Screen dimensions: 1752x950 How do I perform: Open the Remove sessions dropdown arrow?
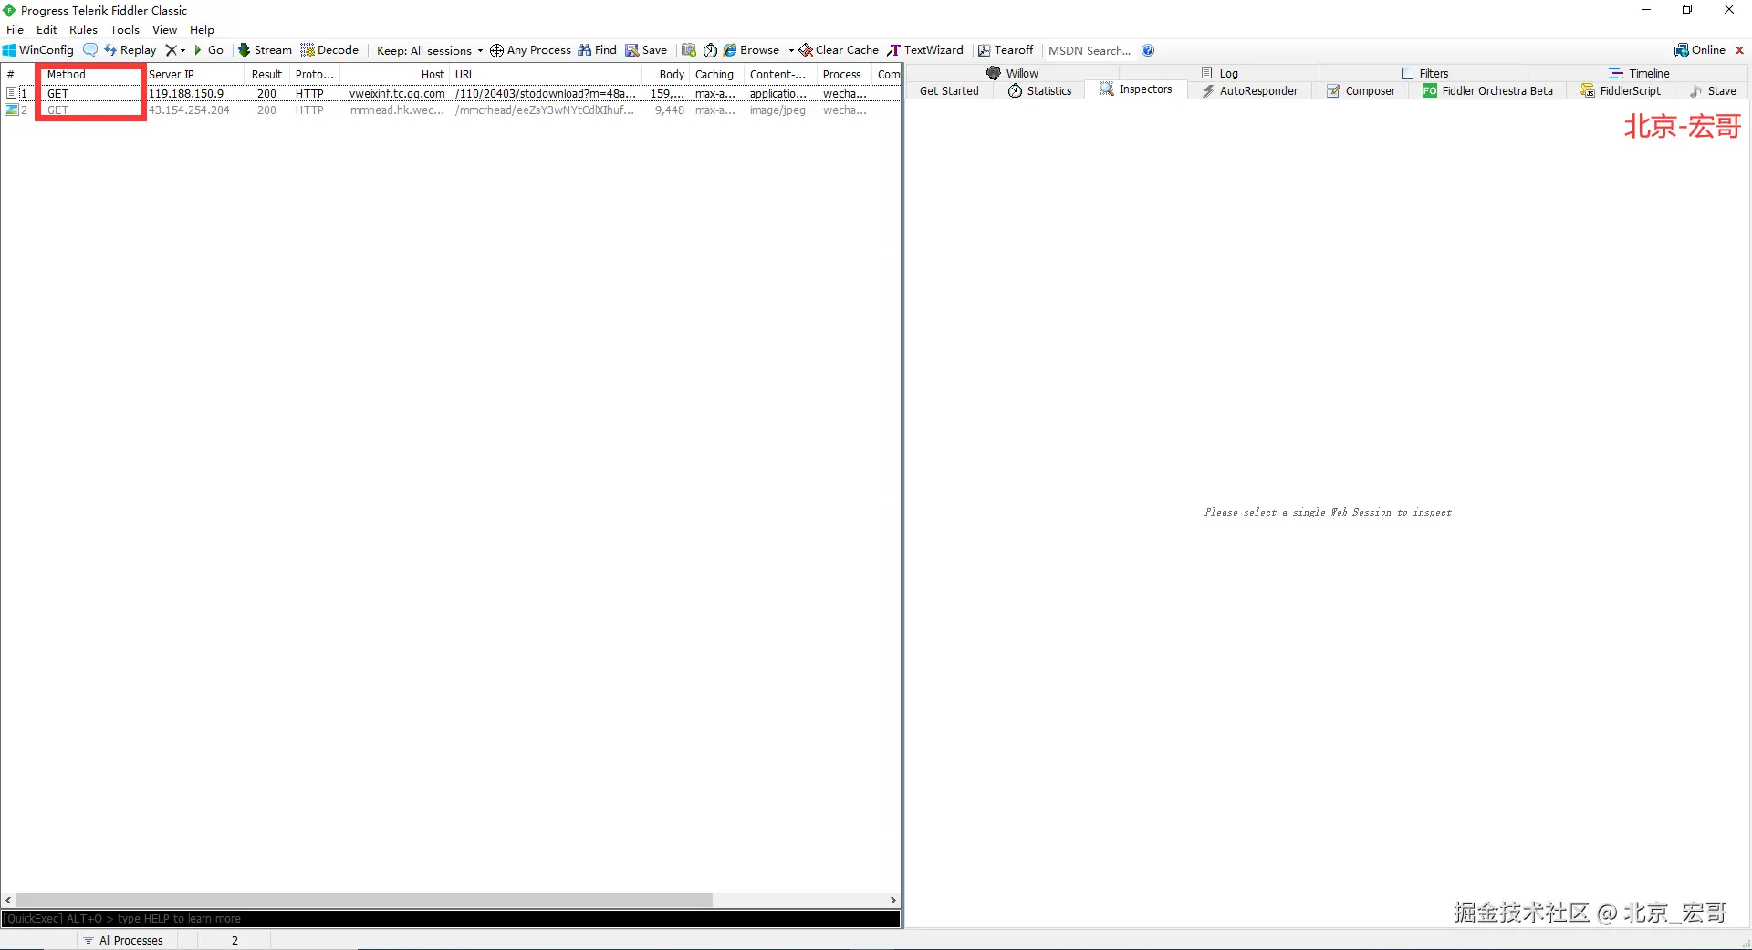182,50
